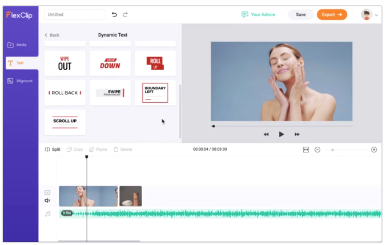The height and width of the screenshot is (245, 386).
Task: Click the zoom out minus icon
Action: 317,150
